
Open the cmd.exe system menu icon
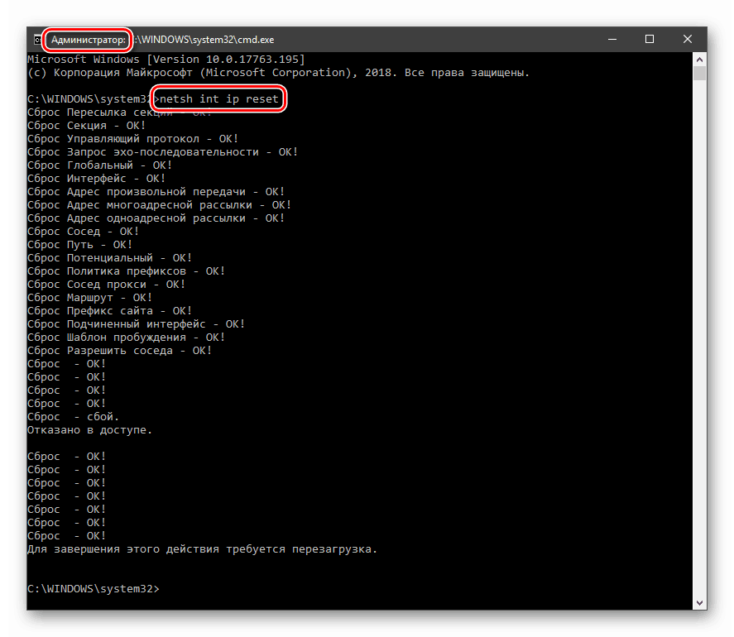click(x=37, y=40)
